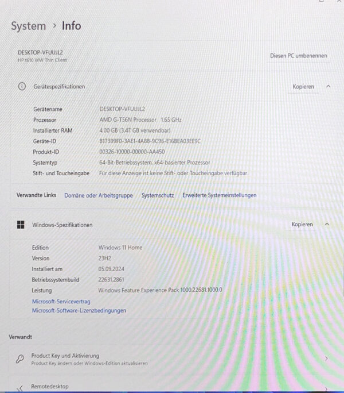Open the Systemschutz link

click(x=158, y=195)
